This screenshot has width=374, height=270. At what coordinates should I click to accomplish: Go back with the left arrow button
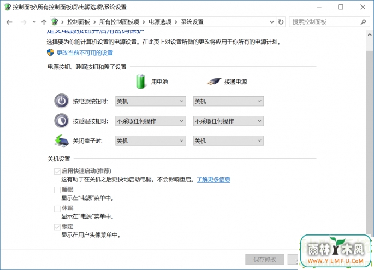[x=9, y=22]
